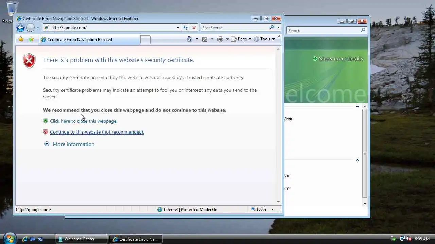Refresh the page using the Refresh icon
This screenshot has height=244, width=435.
pyautogui.click(x=186, y=28)
